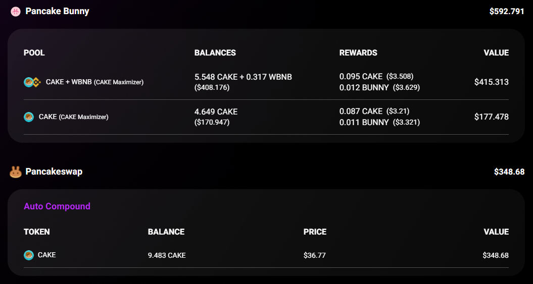Click the Pancake Bunny pink logo icon
This screenshot has width=533, height=284.
tap(16, 12)
